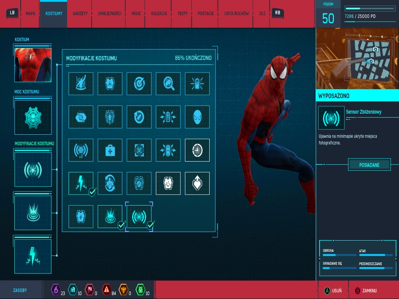Click the orange challenge token icon

124,290
